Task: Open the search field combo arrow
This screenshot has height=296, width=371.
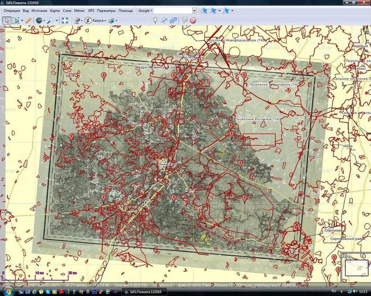Action: pos(194,10)
